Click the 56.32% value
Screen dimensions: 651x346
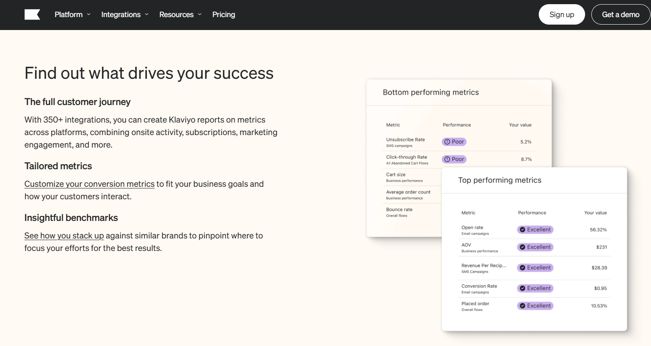pos(598,230)
